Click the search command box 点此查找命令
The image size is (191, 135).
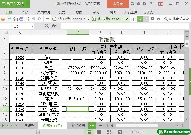point(177,19)
